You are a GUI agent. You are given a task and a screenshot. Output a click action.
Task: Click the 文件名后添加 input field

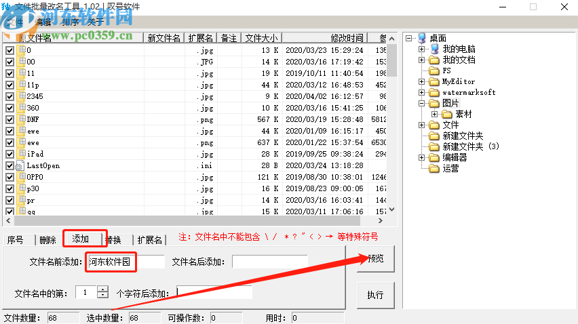coord(269,262)
